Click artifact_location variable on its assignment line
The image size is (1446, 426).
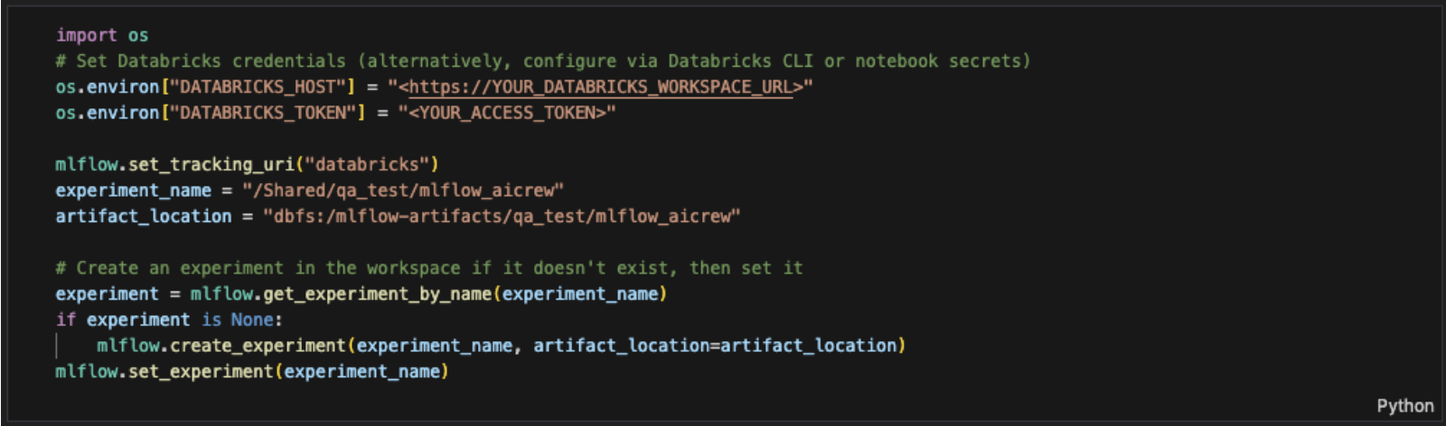point(143,217)
